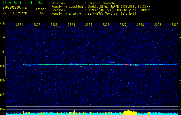Image resolution: width=181 pixels, height=115 pixels.
Task: Click the 2321 time marker
Action: point(20,25)
